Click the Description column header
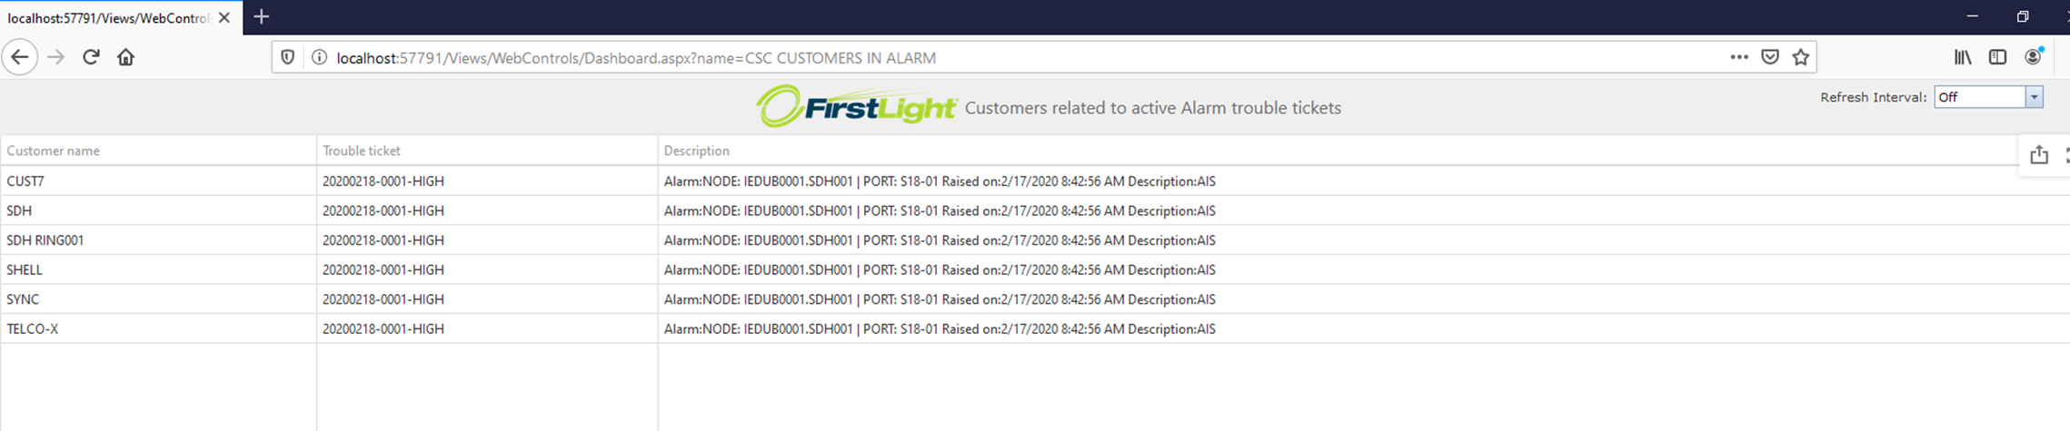Screen dimensions: 2070x431 pos(696,151)
